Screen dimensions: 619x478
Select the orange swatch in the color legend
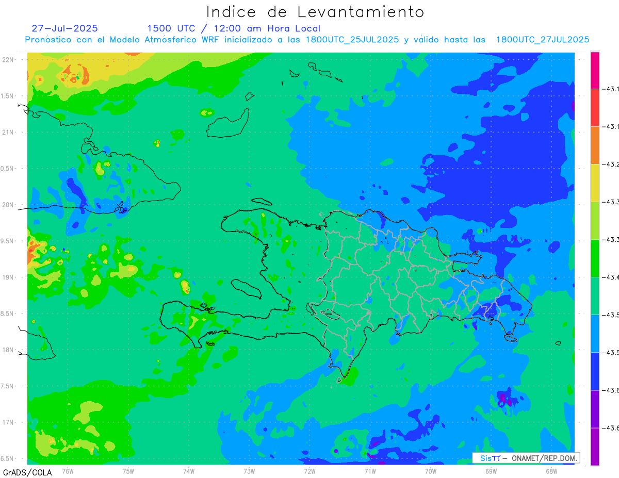tap(595, 145)
